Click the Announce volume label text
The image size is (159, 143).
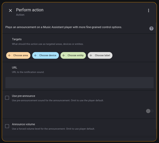pyautogui.click(x=23, y=124)
